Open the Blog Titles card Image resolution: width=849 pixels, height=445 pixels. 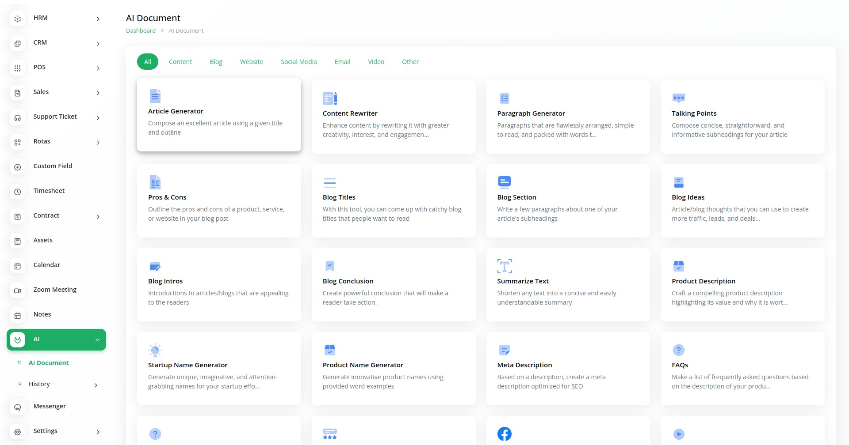tap(394, 201)
